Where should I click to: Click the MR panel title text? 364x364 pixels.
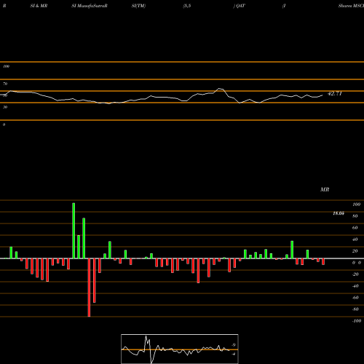click(325, 189)
